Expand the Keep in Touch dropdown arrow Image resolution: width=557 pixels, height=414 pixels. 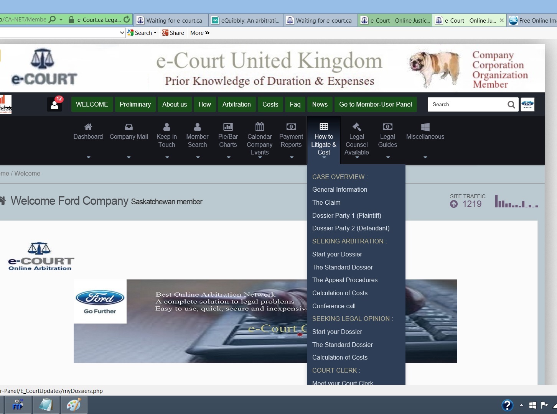click(167, 158)
